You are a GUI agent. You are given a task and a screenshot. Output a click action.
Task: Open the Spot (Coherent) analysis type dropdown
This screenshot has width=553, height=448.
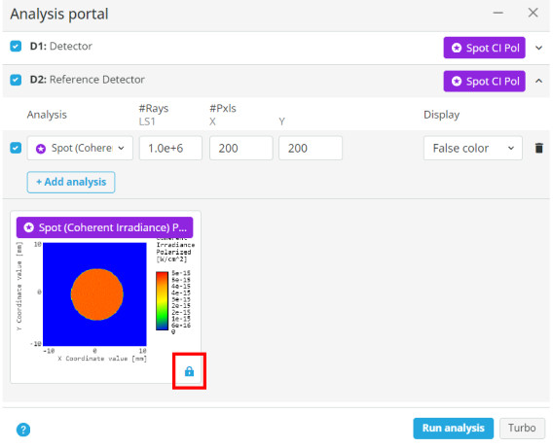pyautogui.click(x=80, y=148)
